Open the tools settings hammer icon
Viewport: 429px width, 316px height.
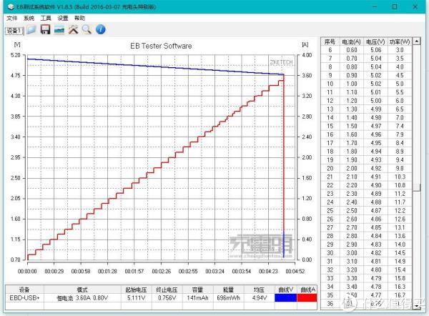73,30
